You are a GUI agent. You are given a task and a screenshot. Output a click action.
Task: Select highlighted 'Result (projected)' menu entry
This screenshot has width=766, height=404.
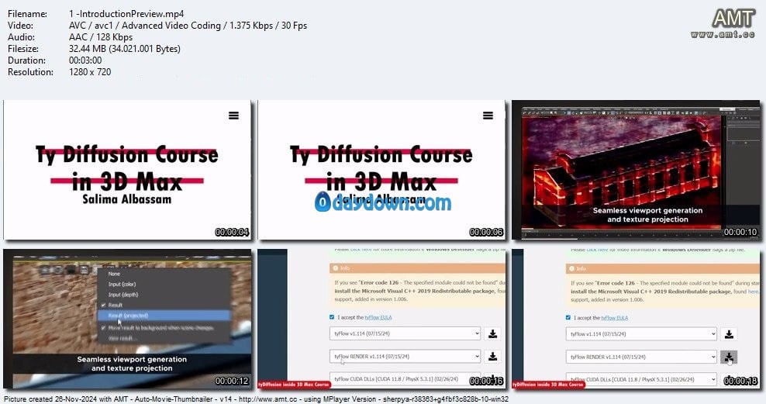[164, 316]
